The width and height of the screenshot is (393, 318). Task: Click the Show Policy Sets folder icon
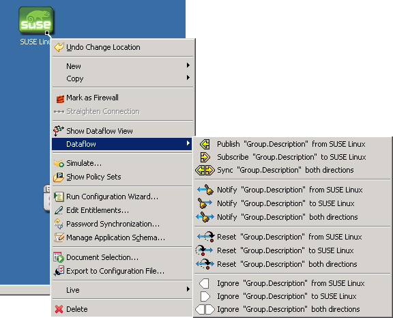(x=59, y=177)
